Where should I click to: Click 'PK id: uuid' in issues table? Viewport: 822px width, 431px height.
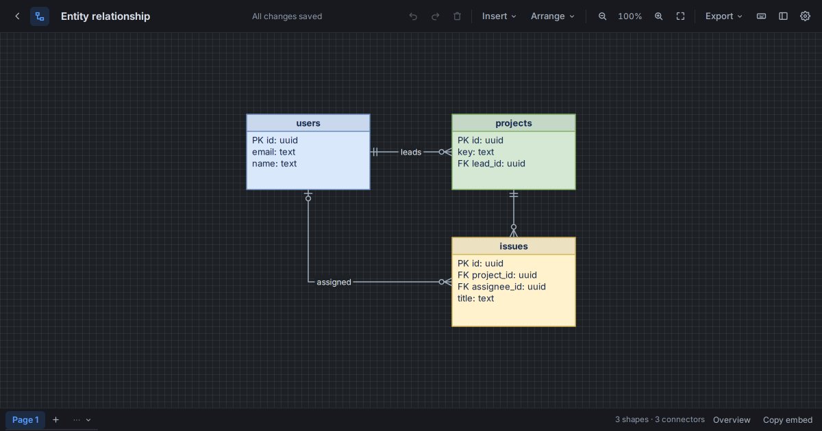coord(480,263)
